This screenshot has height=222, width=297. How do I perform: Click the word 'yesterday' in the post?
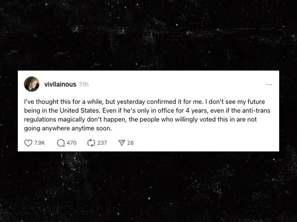click(x=131, y=102)
